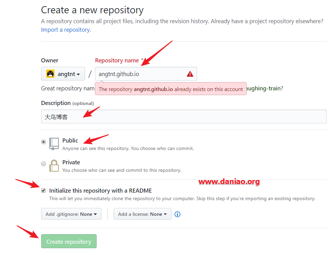327x255 pixels.
Task: Focus the Description input field
Action: point(184,117)
